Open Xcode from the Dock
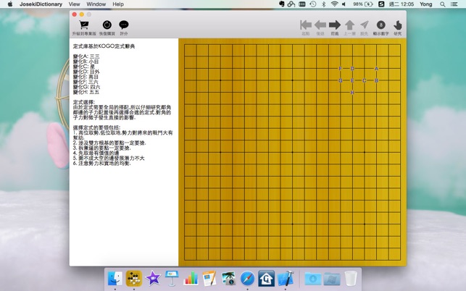The height and width of the screenshot is (291, 466). 286,278
